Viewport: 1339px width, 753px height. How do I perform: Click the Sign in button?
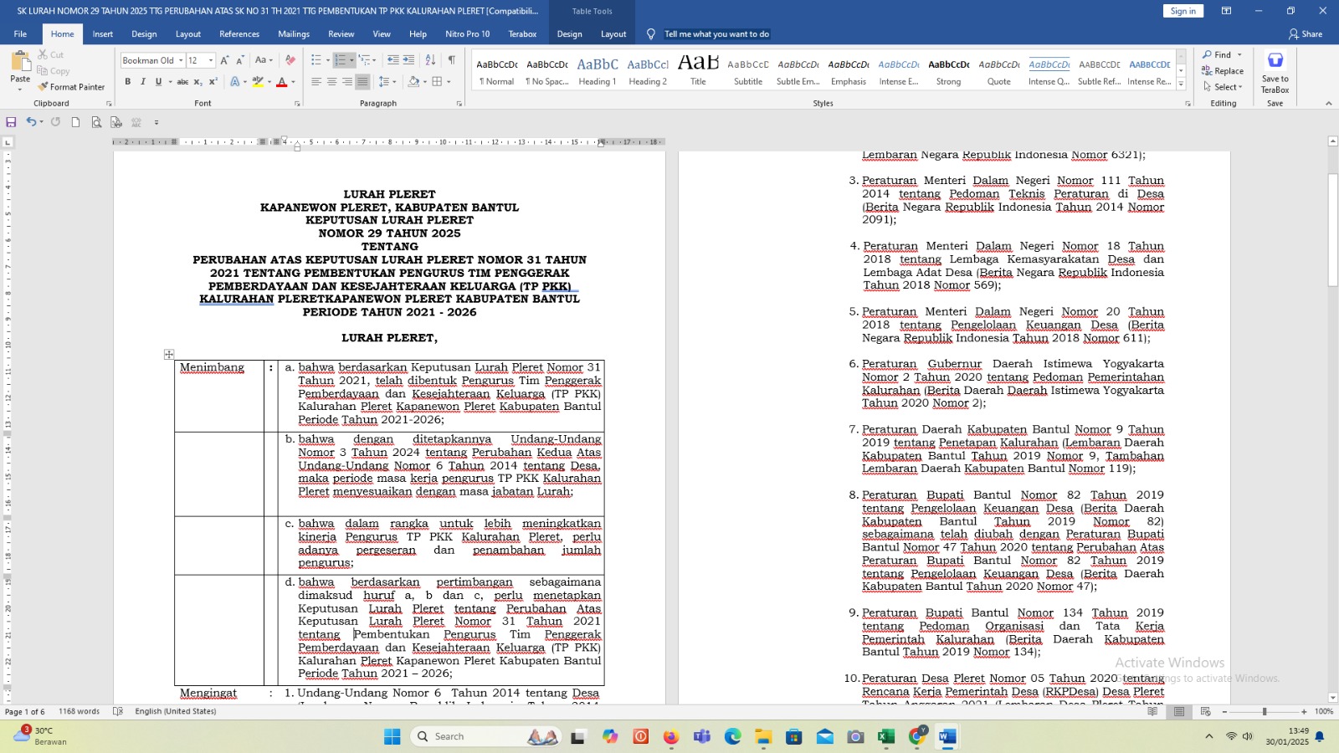pos(1183,11)
